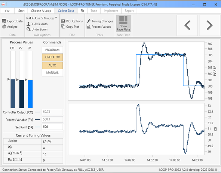Select PROGRAM command mode
This screenshot has height=173, width=221.
click(x=52, y=50)
